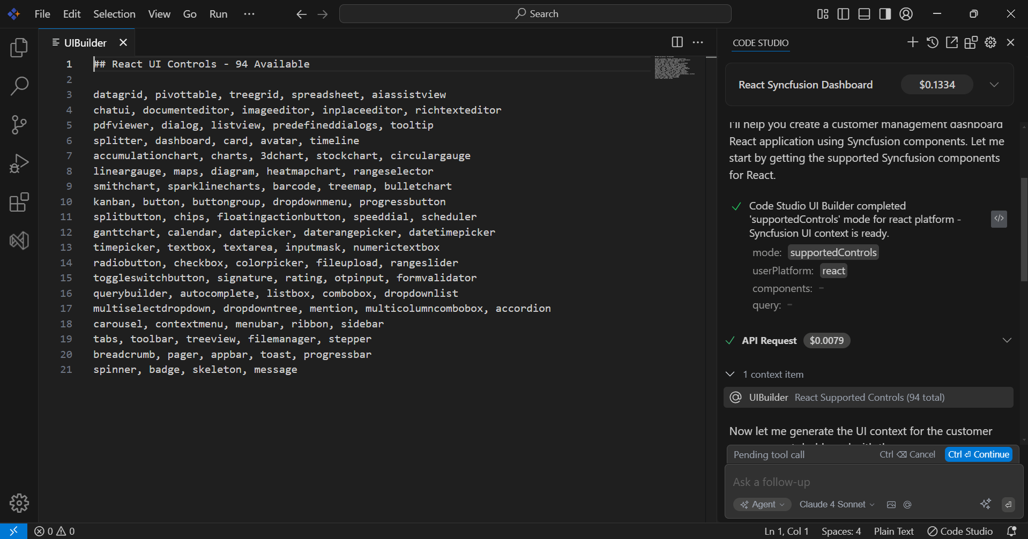The width and height of the screenshot is (1028, 539).
Task: Collapse the 1 context item list
Action: [730, 374]
